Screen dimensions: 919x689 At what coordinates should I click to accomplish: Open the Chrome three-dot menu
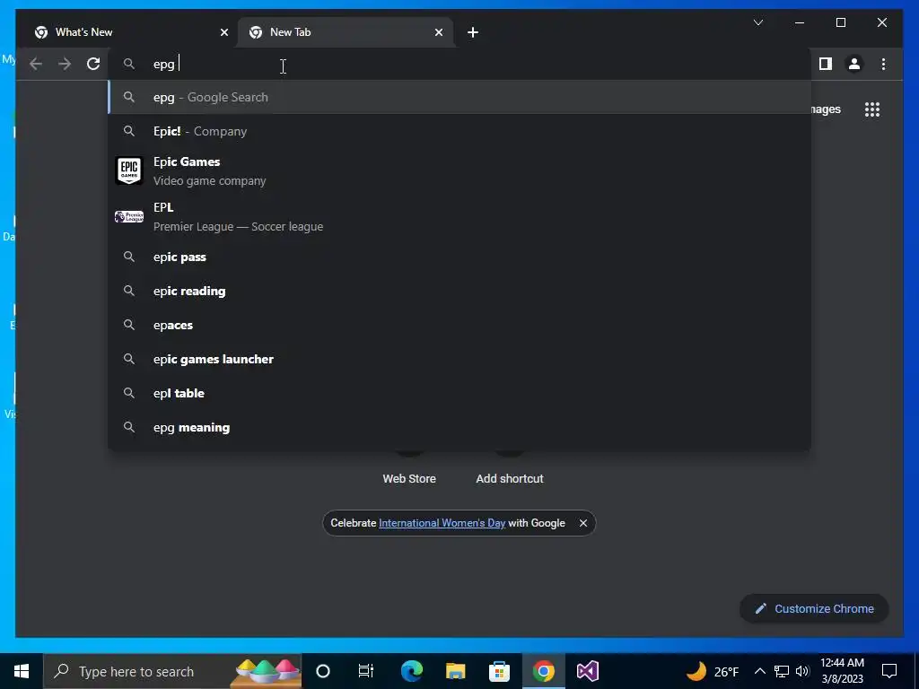coord(883,64)
